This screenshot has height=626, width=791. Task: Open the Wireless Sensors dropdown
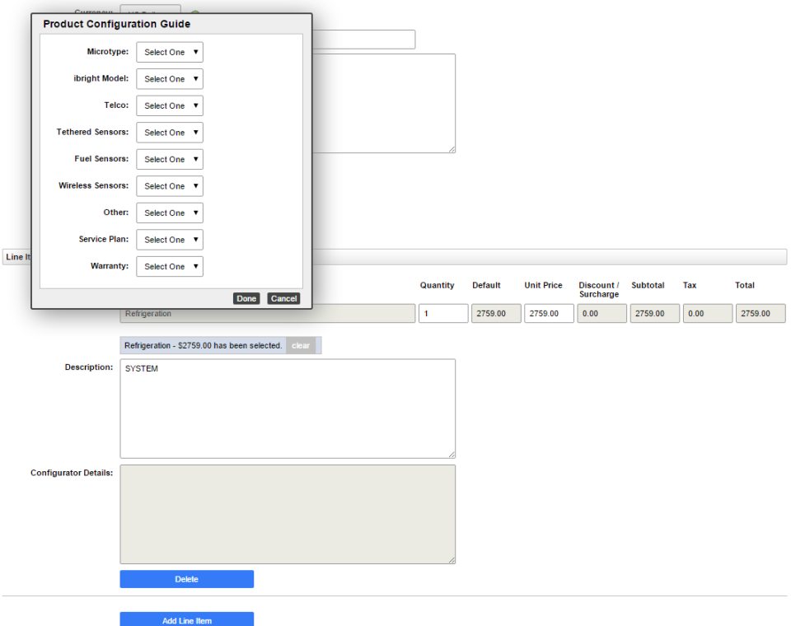tap(169, 185)
